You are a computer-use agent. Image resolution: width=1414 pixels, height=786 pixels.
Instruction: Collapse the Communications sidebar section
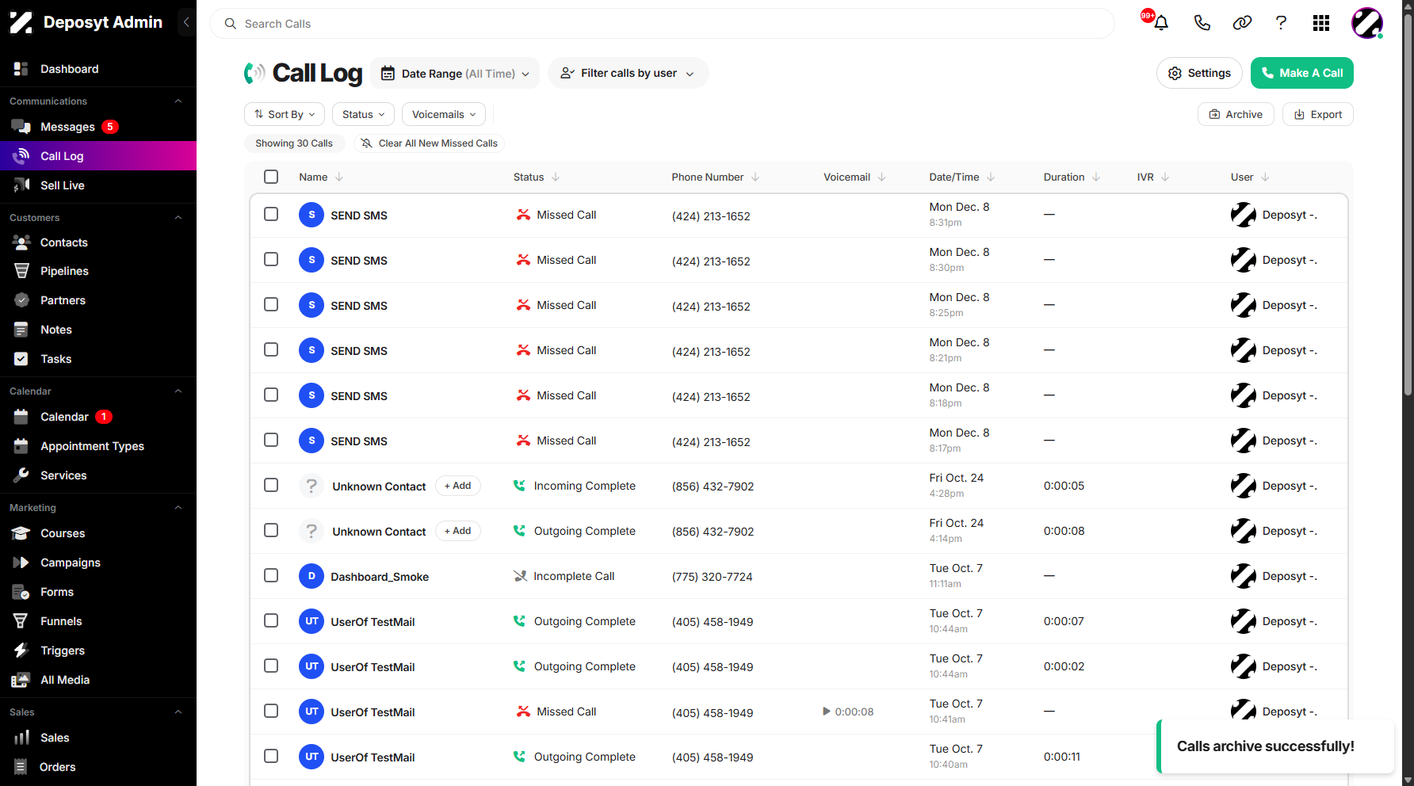click(178, 101)
